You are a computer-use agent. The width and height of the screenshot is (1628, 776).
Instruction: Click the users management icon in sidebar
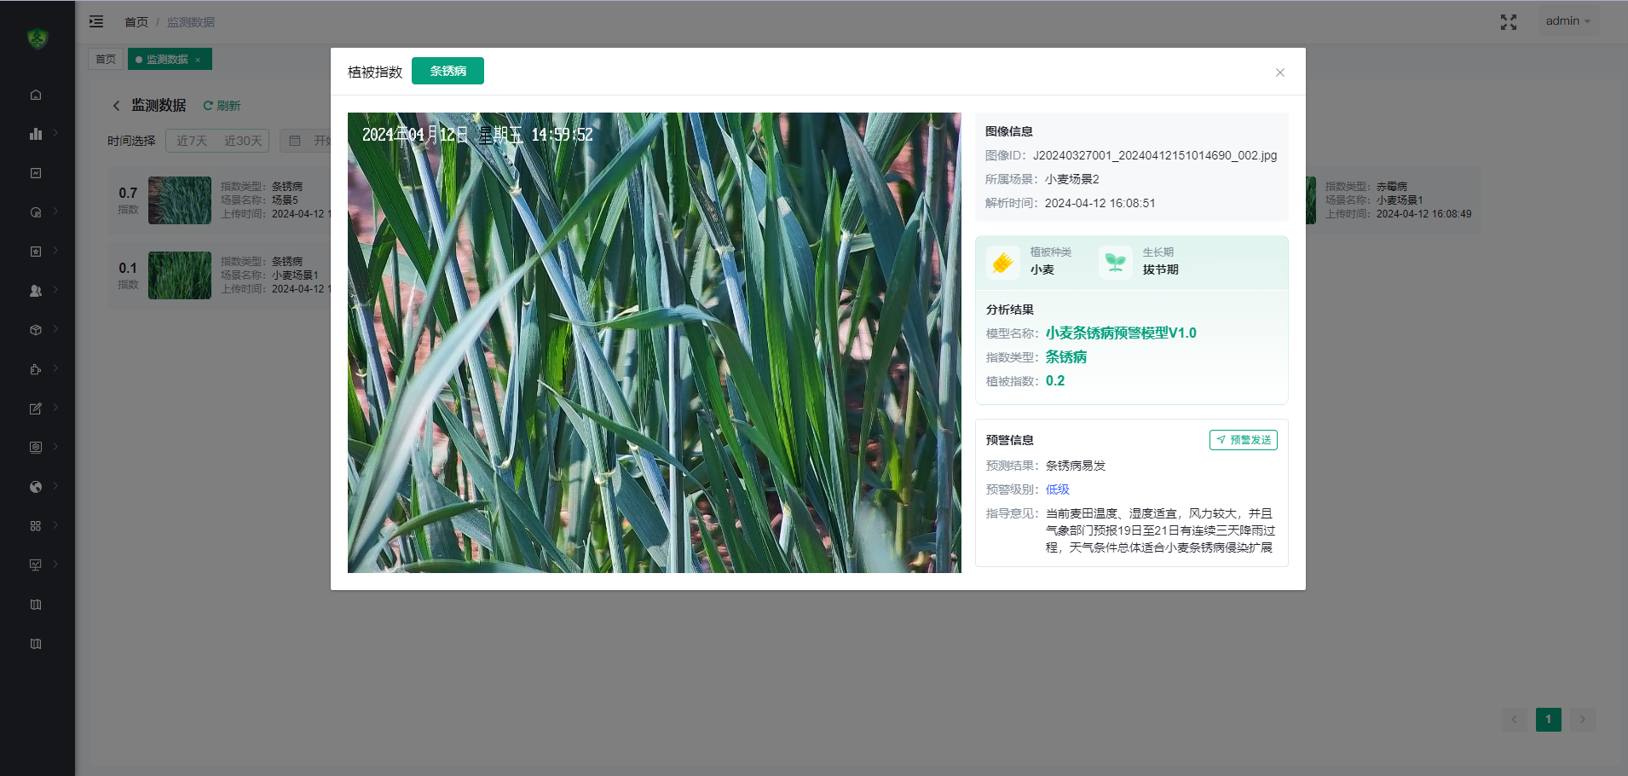tap(36, 290)
